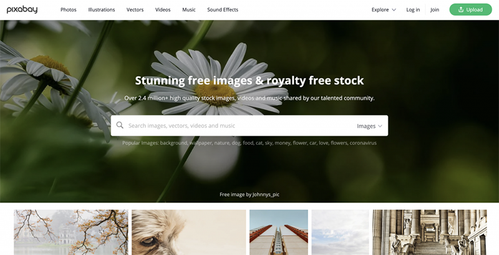Navigate to Music
499x255 pixels.
pos(189,10)
